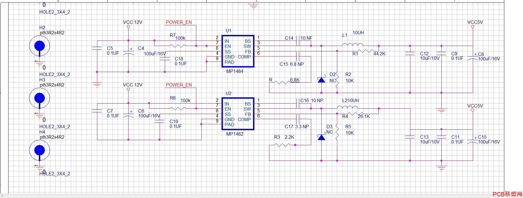Select the R7 100k resistor symbol
Image resolution: width=523 pixels, height=198 pixels.
click(x=178, y=46)
